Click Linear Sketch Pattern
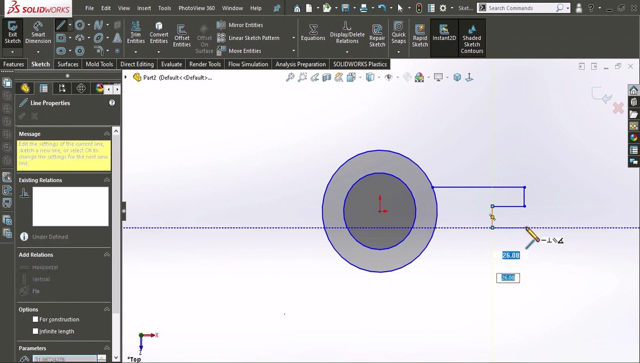640x363 pixels. coord(248,38)
